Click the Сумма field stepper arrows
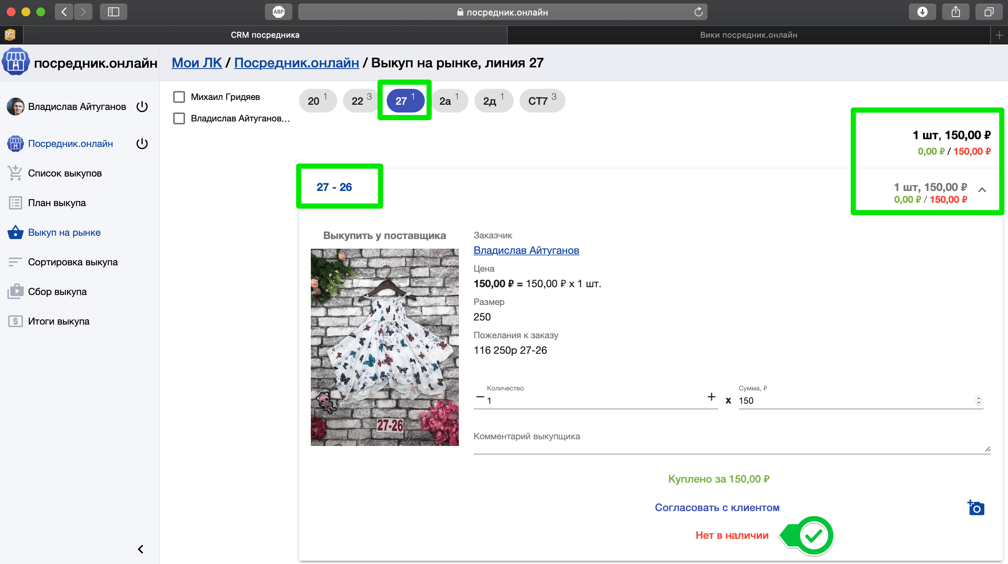 coord(978,400)
